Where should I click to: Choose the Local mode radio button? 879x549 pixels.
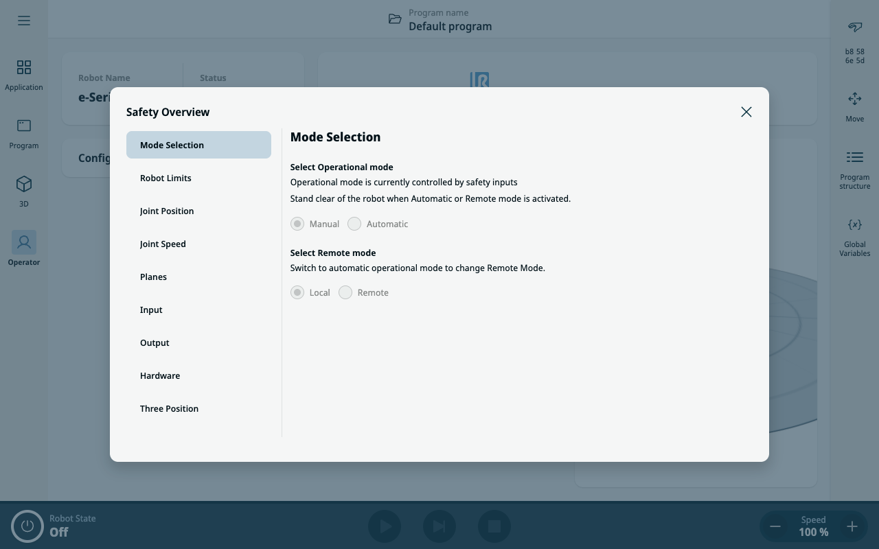297,292
